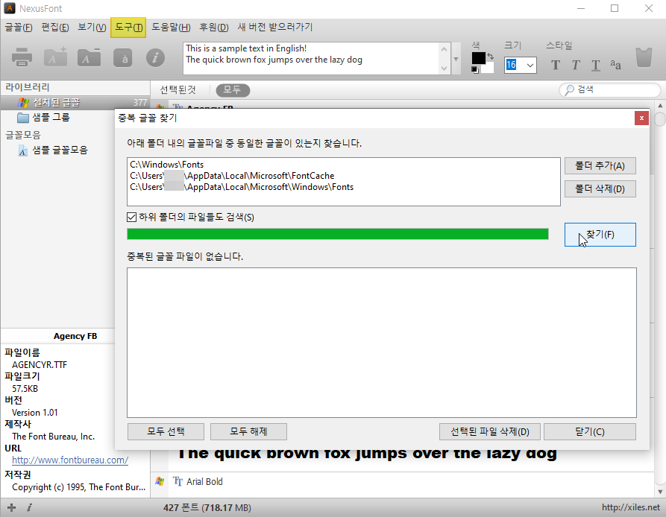Click the green search progress bar
The image size is (666, 517).
tap(338, 234)
